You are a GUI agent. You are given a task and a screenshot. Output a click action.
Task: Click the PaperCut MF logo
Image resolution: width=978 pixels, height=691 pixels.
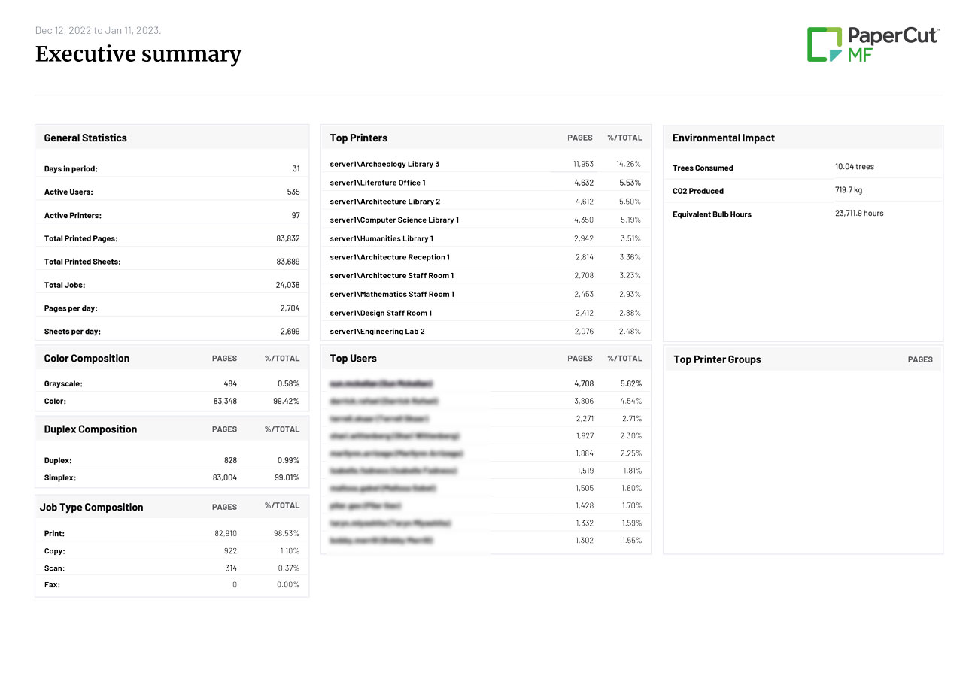[x=874, y=44]
